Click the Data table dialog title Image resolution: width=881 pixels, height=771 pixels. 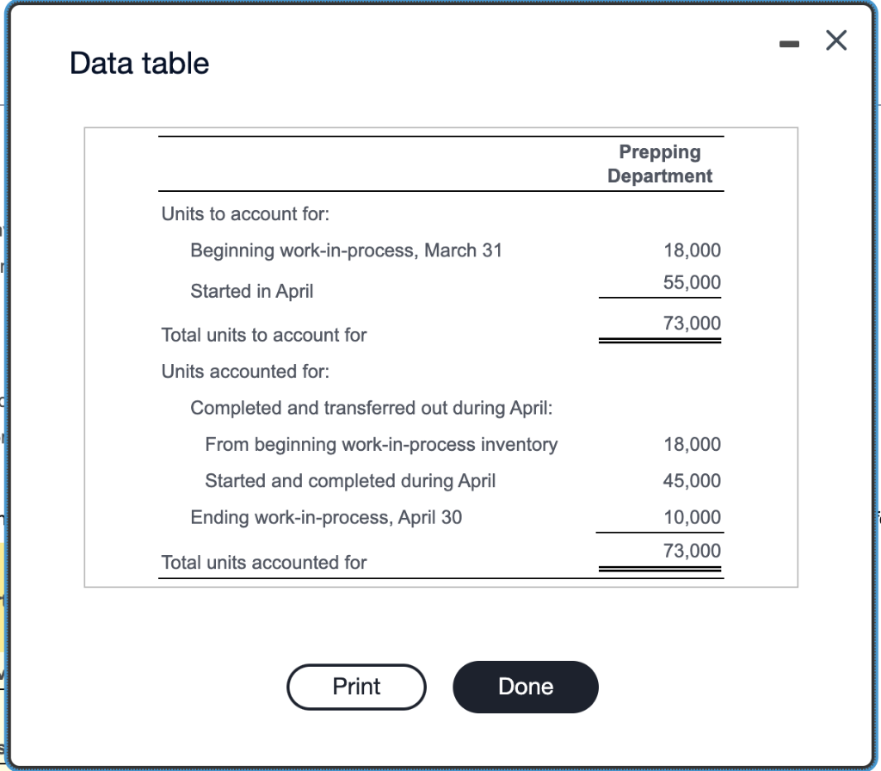(139, 63)
